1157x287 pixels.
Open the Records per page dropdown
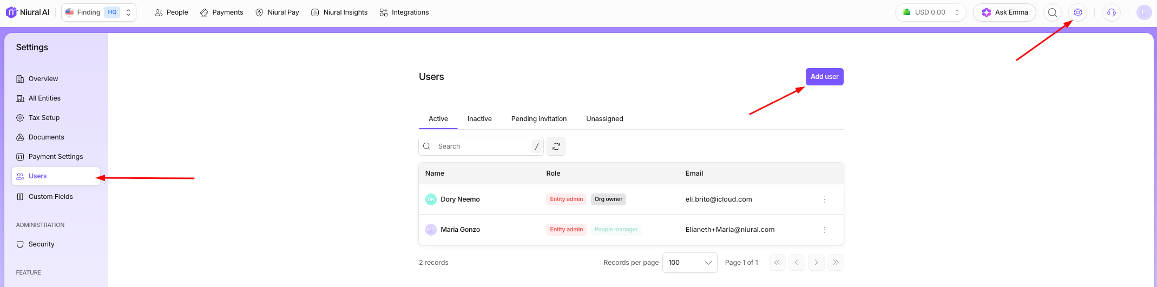pos(690,263)
